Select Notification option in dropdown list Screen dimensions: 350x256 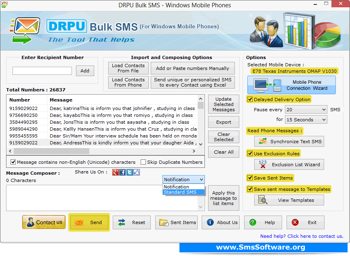tap(183, 187)
